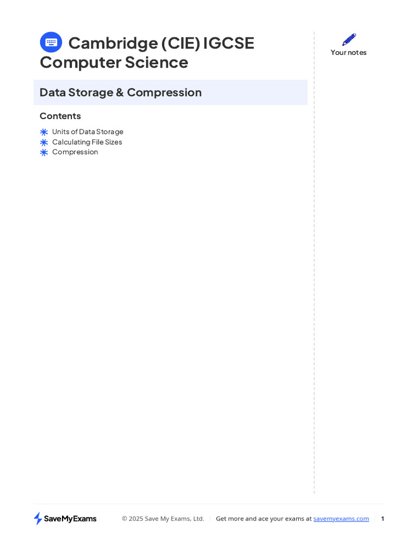418x557 pixels.
Task: Go to the Calculating File Sizes section
Action: 87,142
